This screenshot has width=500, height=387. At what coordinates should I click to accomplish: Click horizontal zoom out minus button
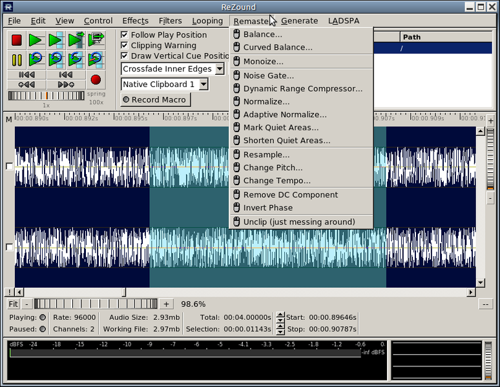(x=26, y=304)
